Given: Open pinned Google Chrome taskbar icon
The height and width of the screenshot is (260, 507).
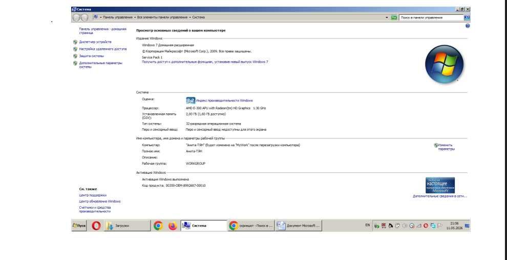Looking at the screenshot, I should (158, 225).
